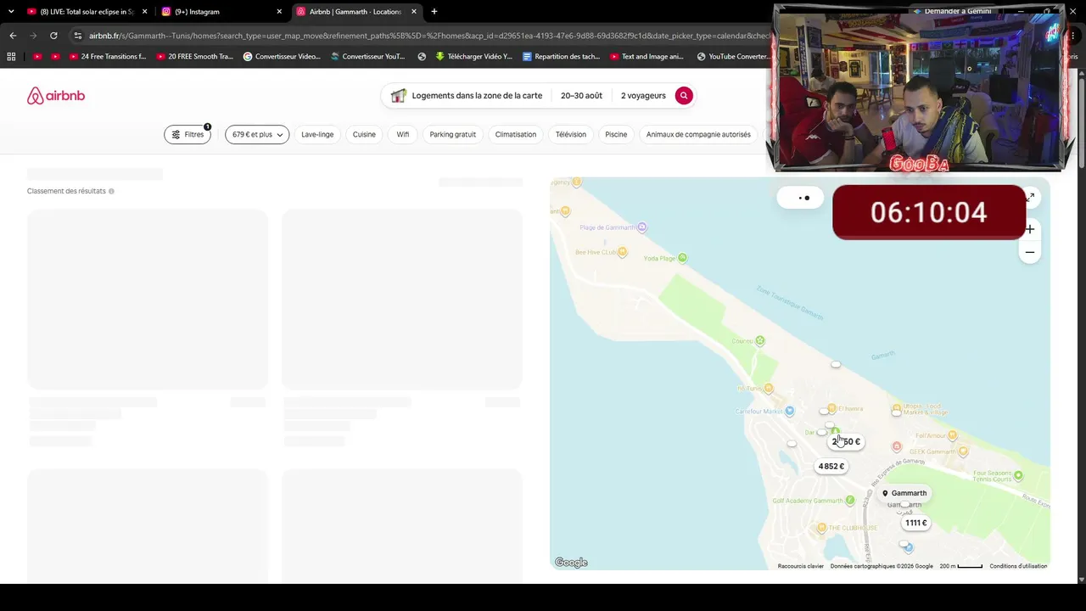Open a new browser tab

click(x=434, y=12)
